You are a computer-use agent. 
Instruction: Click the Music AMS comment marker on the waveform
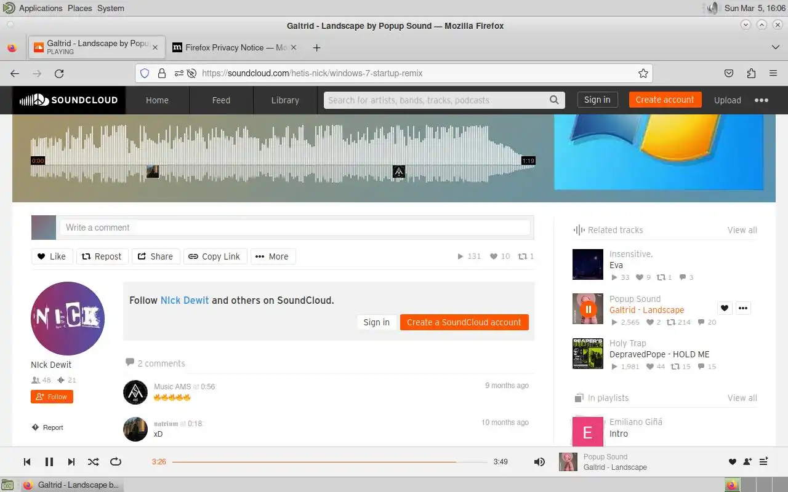point(399,172)
